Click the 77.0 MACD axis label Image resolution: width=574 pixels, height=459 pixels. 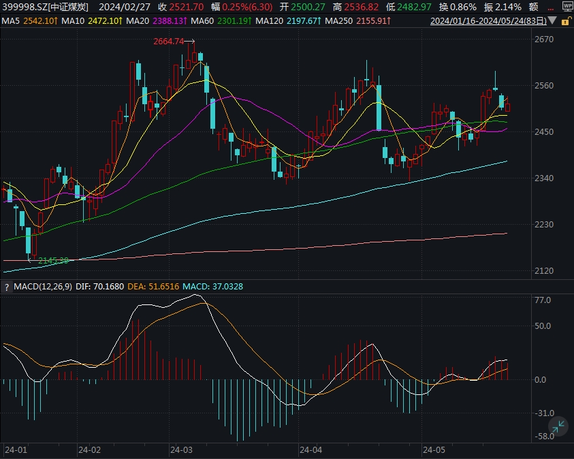pos(543,300)
